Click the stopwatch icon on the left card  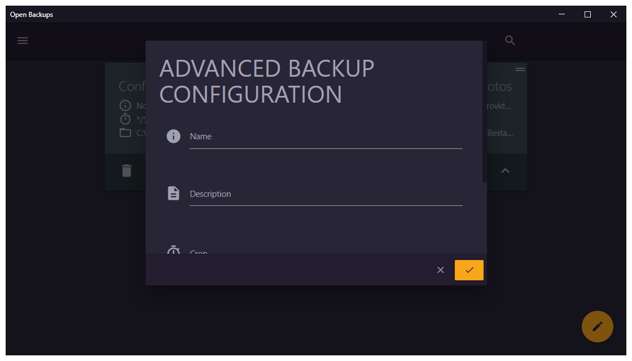(125, 119)
